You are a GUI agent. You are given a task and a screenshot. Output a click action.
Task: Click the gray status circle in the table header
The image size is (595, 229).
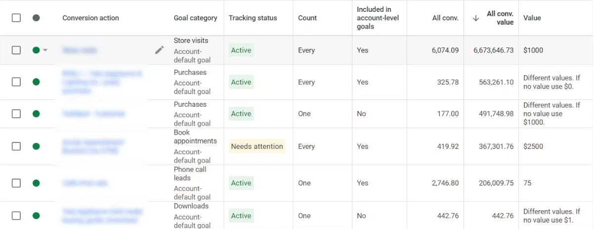click(36, 18)
